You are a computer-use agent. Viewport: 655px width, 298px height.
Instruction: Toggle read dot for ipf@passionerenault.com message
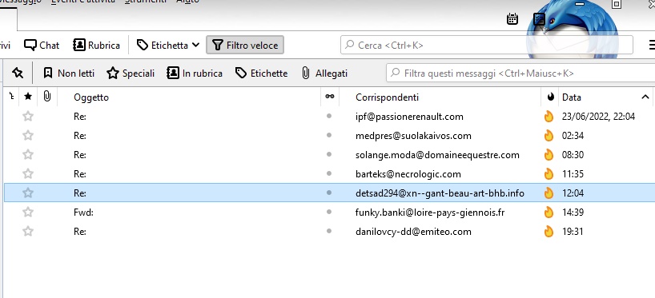(x=329, y=116)
